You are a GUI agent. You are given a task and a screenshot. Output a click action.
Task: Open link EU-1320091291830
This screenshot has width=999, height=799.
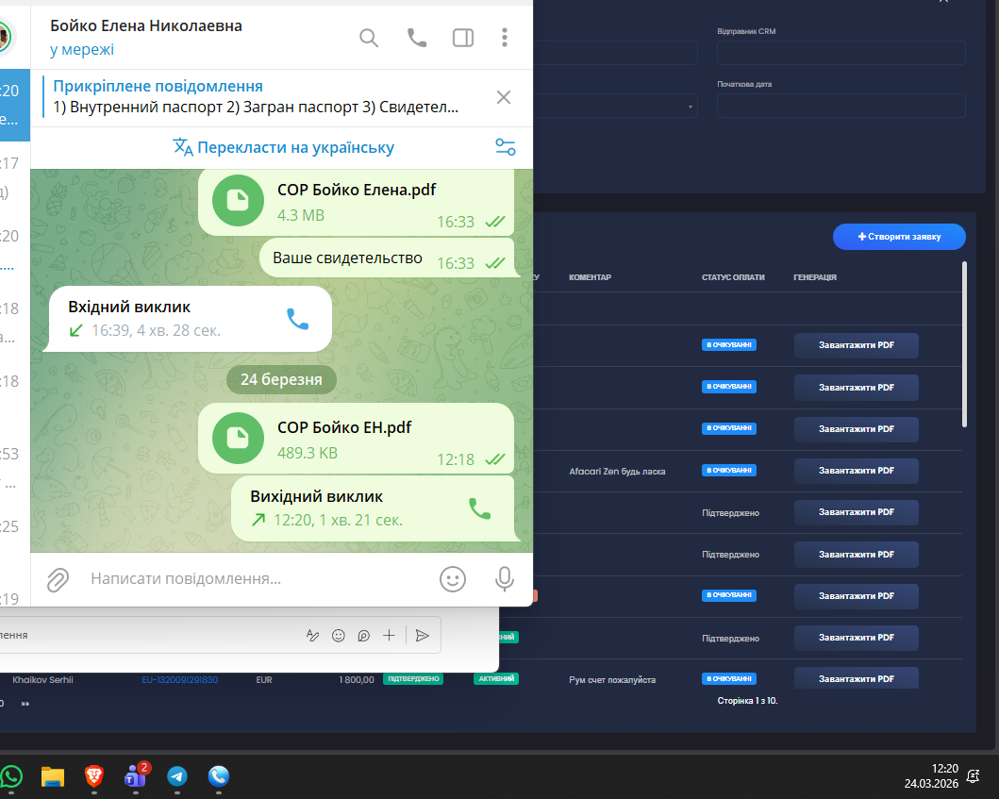coord(179,680)
